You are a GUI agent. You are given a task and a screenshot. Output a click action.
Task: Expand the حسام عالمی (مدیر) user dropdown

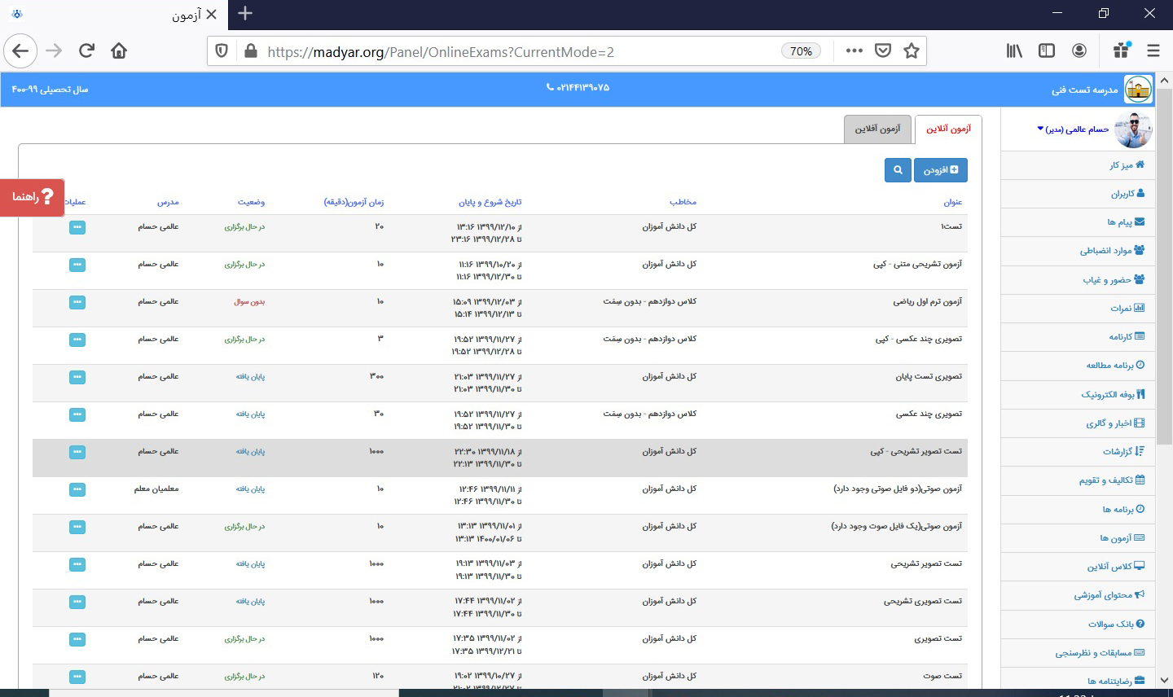tap(1073, 129)
